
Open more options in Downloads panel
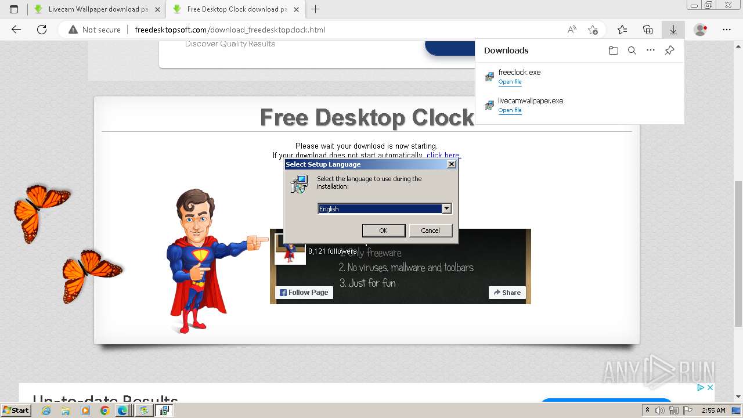click(651, 51)
